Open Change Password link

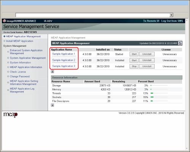(20, 76)
